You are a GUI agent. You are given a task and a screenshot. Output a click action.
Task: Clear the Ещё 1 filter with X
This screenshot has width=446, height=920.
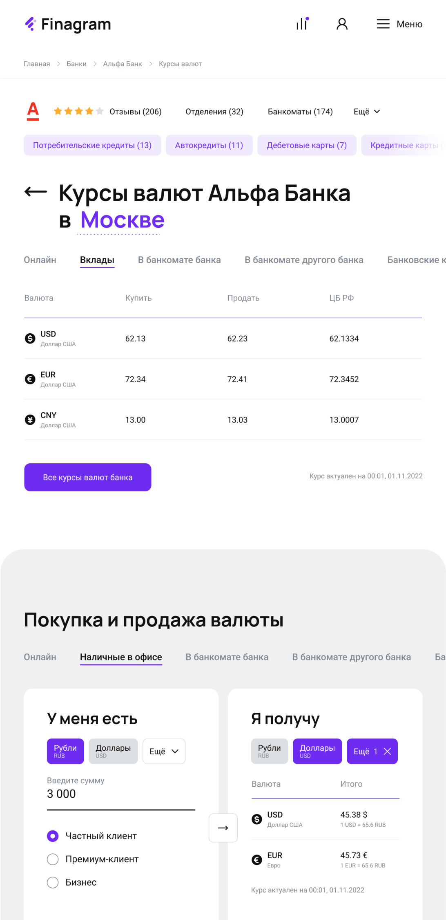[x=388, y=751]
